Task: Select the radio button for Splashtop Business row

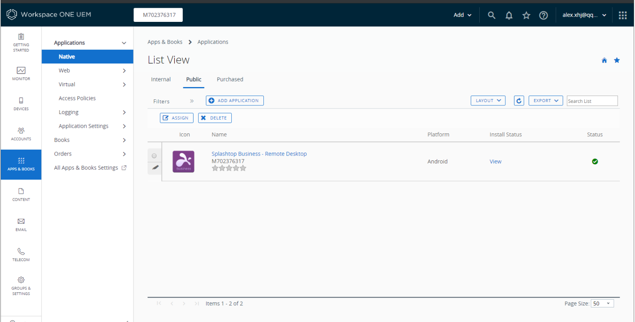Action: pos(154,156)
